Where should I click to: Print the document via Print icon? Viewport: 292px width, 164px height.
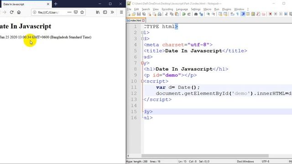(160, 14)
